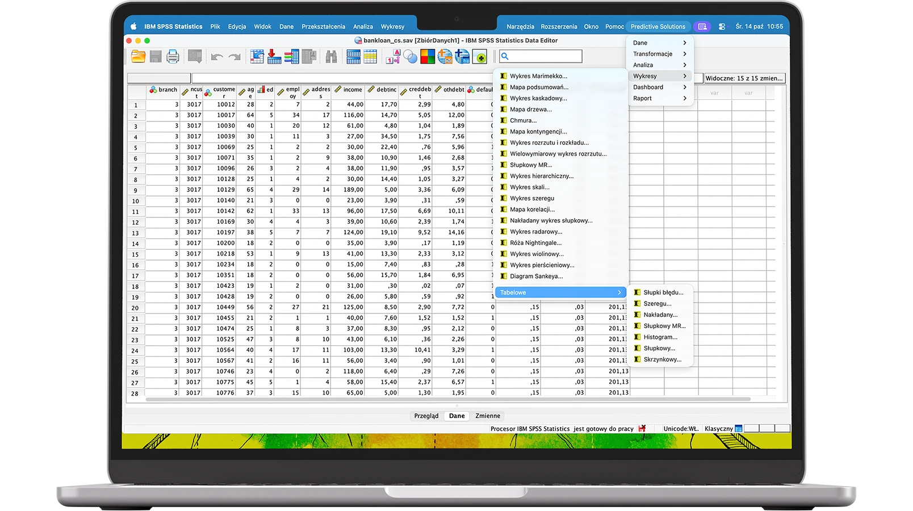913x511 pixels.
Task: Click the Dane tab at bottom
Action: pyautogui.click(x=456, y=416)
